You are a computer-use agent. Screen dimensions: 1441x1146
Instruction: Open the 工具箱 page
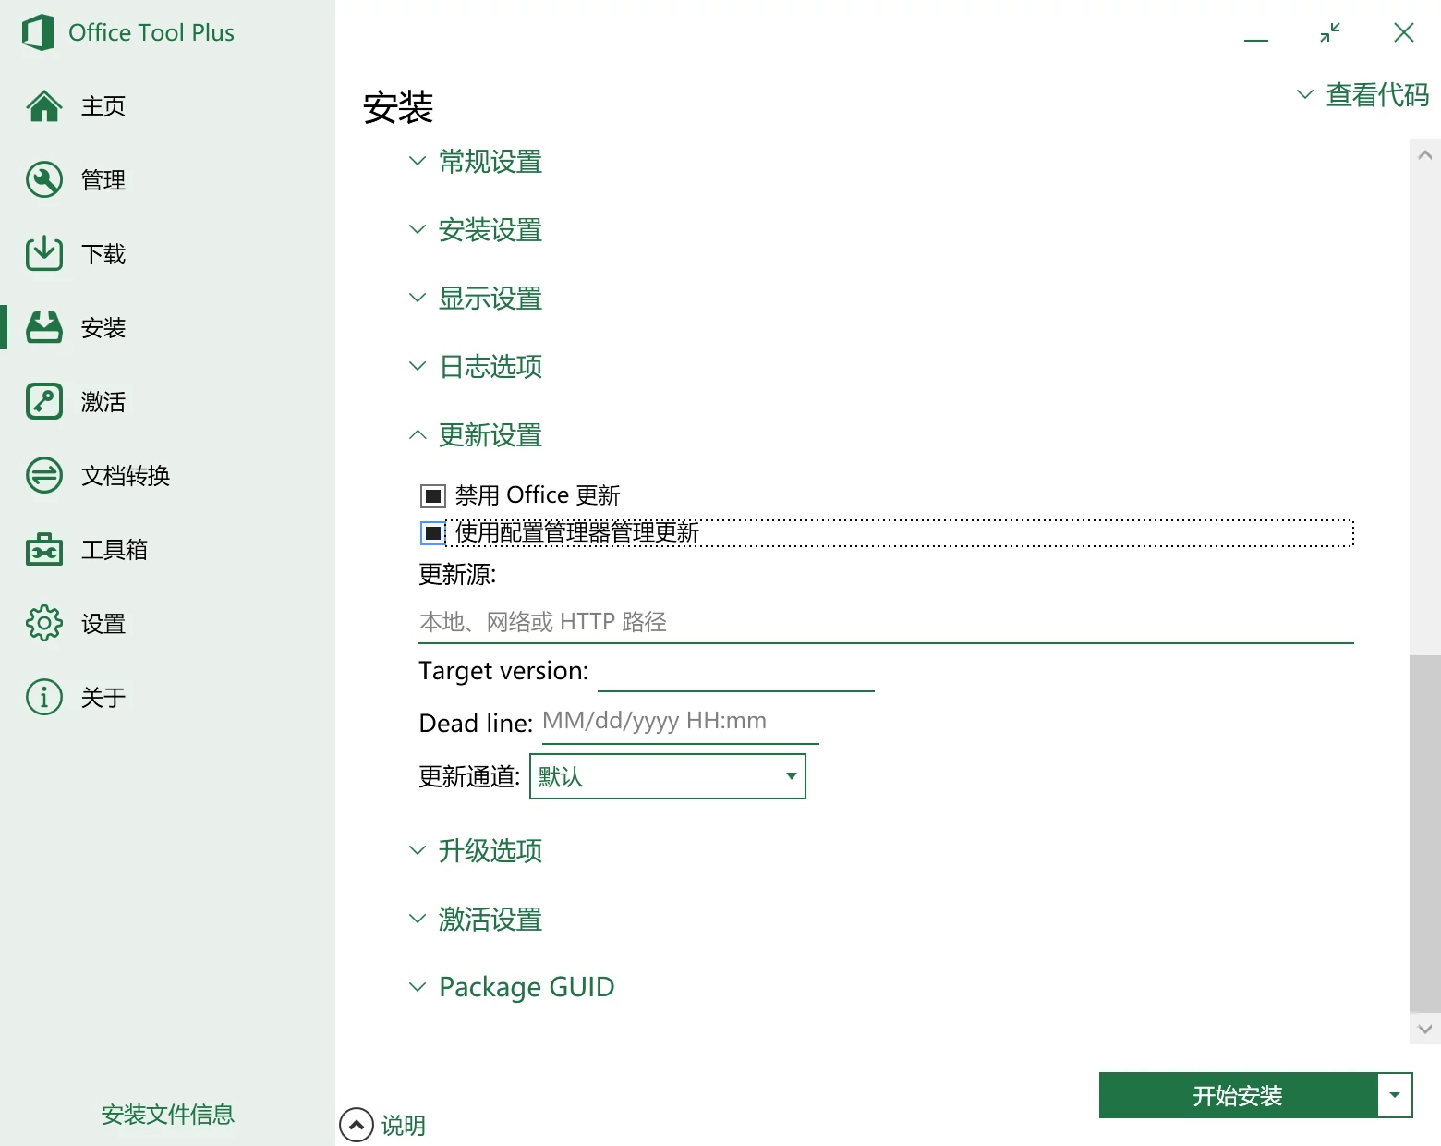click(115, 550)
